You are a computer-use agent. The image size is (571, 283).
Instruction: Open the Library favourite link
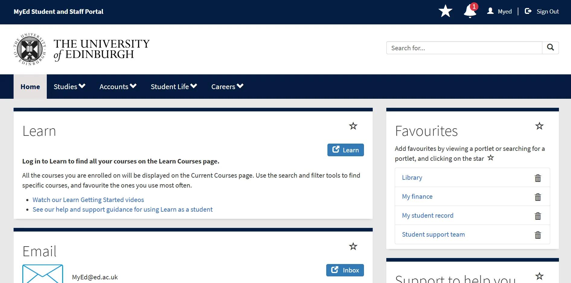[412, 178]
